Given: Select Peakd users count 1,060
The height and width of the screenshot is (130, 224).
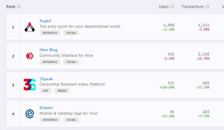Looking at the screenshot, I should [x=169, y=25].
